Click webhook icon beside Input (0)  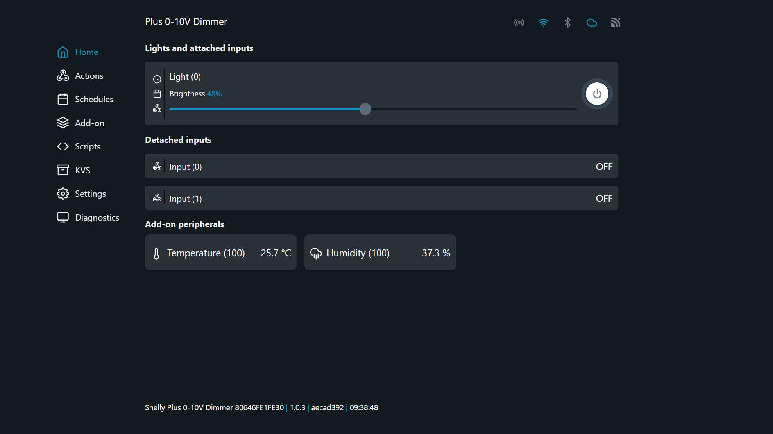[157, 166]
